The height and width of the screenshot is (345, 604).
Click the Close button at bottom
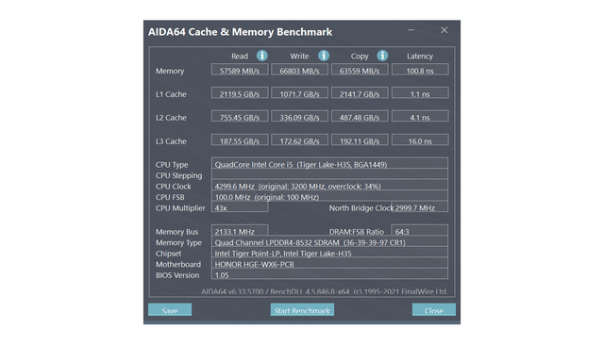coord(434,309)
